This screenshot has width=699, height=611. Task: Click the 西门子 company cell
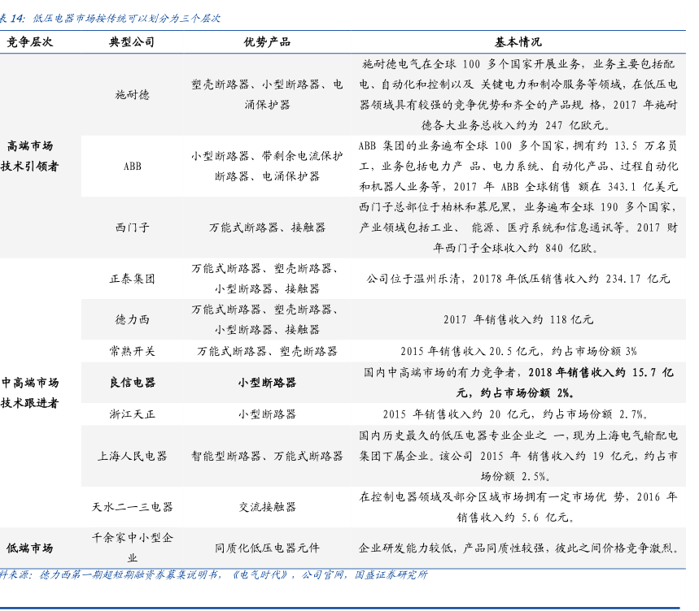[132, 228]
